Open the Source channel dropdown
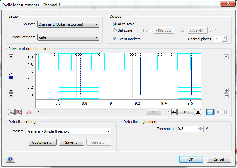The height and width of the screenshot is (168, 237). click(x=68, y=24)
